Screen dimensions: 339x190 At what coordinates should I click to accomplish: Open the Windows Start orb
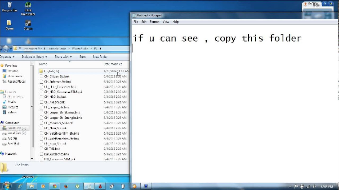click(x=7, y=186)
